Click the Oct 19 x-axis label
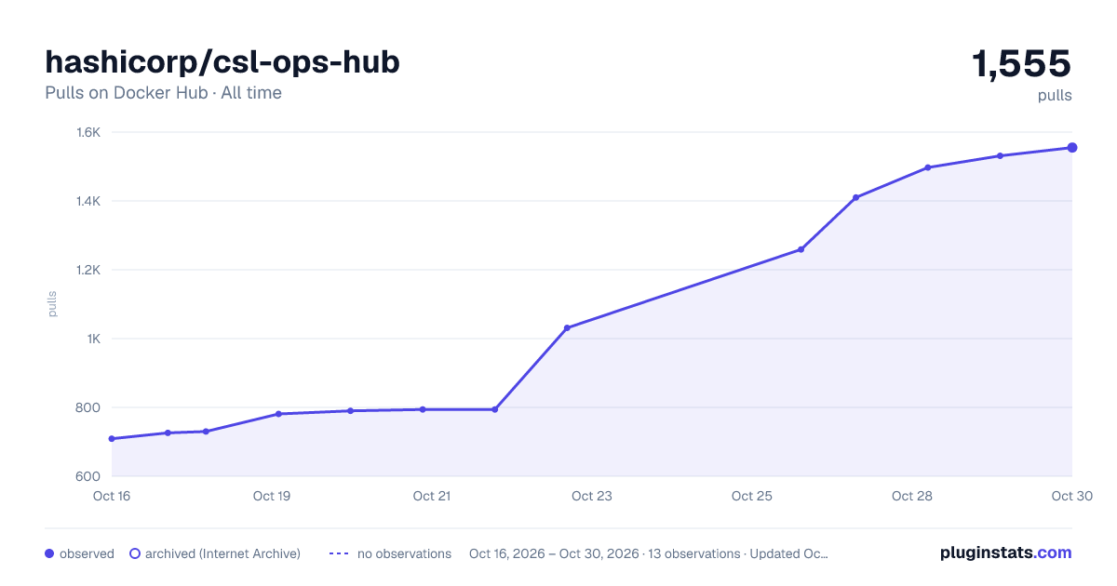Screen dimensions: 1117x586 pos(272,496)
